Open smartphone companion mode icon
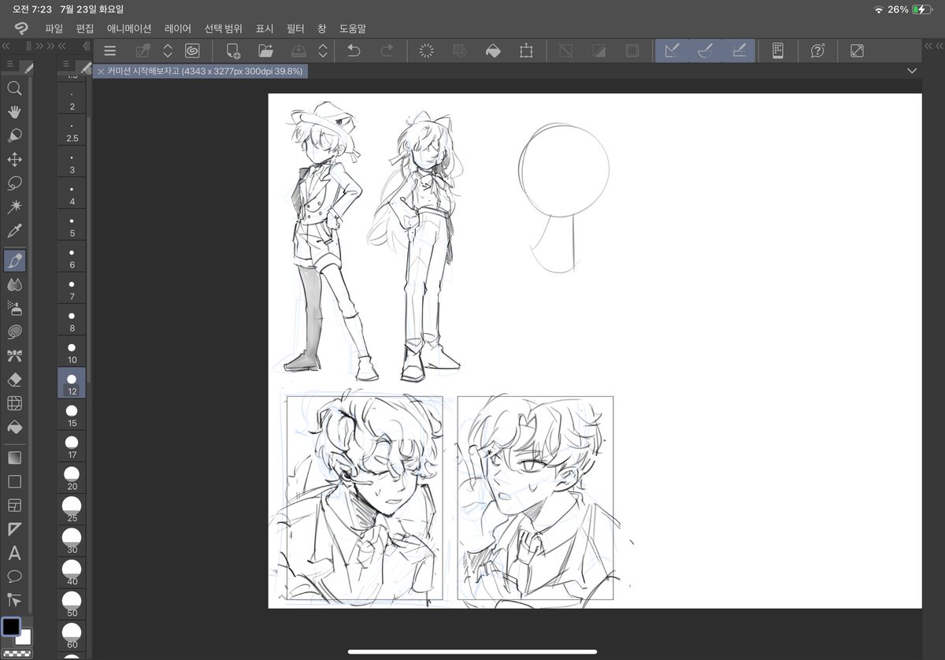 [777, 50]
